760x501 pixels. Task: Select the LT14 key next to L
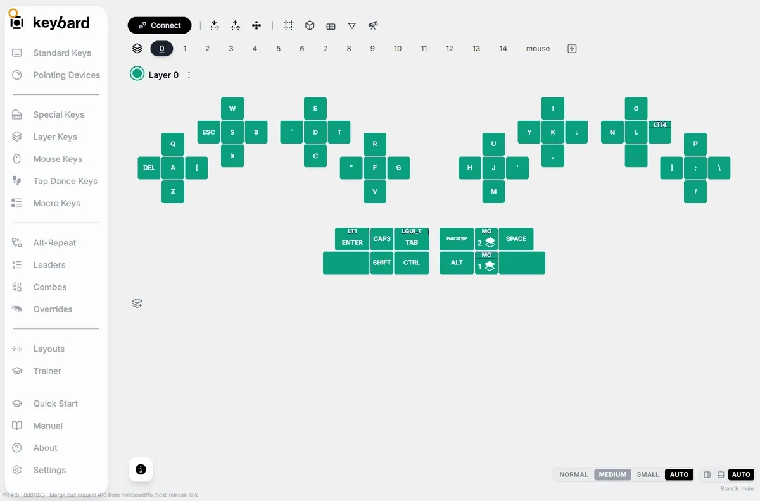pyautogui.click(x=659, y=132)
